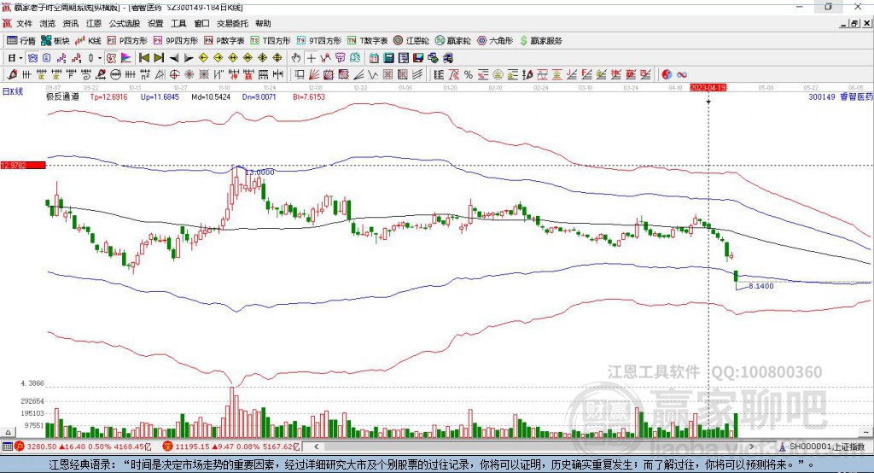Select the percent % tool icon
The height and width of the screenshot is (473, 874).
click(x=469, y=74)
